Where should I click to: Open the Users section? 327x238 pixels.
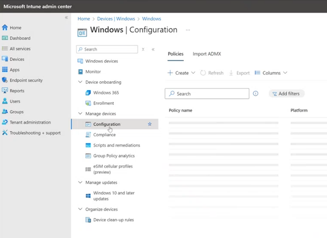click(x=16, y=101)
